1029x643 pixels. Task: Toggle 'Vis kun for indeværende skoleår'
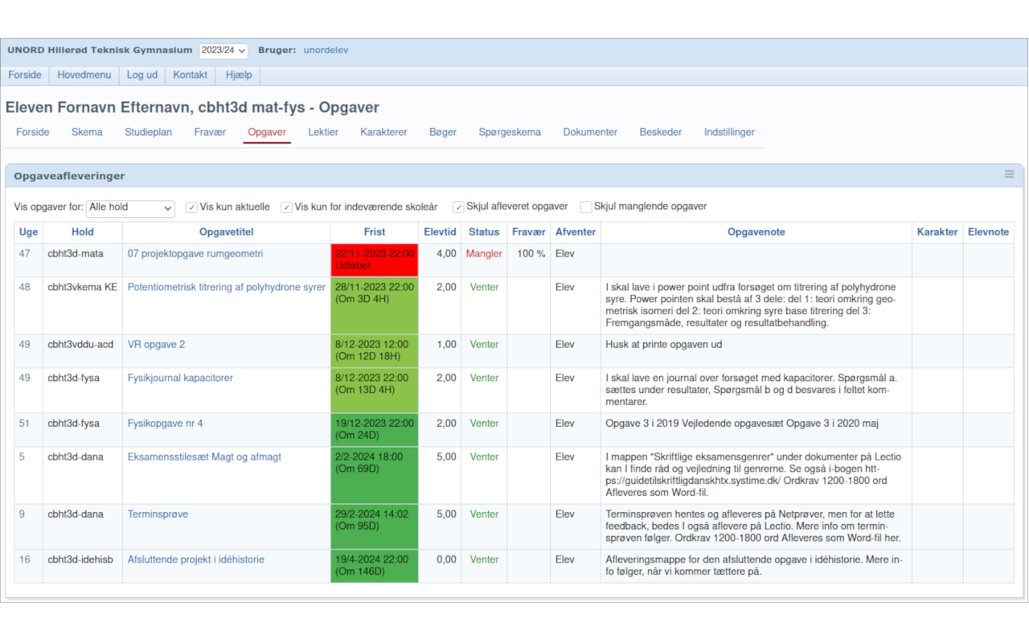(286, 207)
